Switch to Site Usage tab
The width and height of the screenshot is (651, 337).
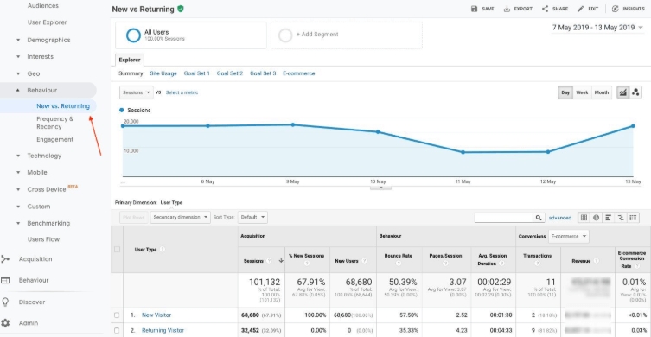[163, 73]
